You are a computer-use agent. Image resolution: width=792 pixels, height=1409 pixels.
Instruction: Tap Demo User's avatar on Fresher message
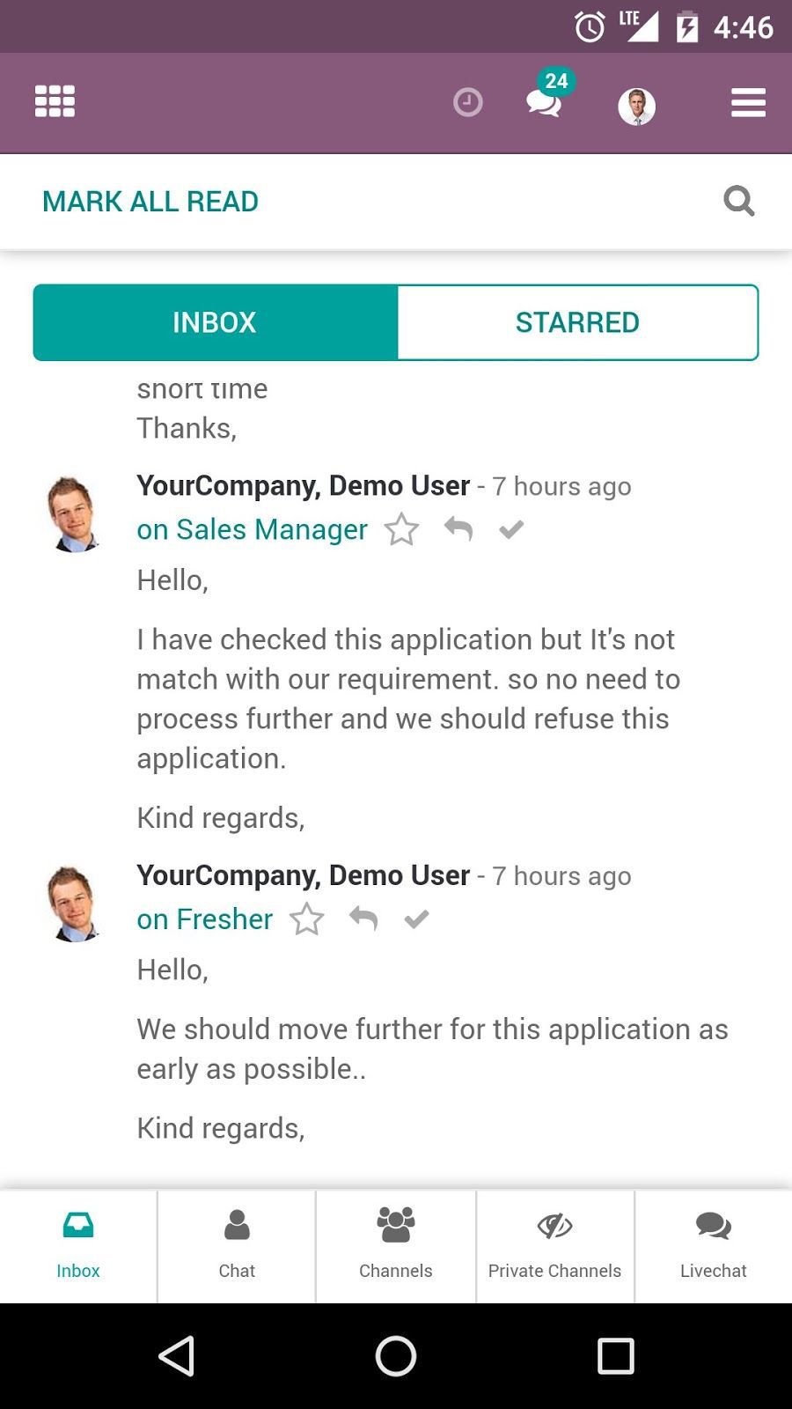coord(74,904)
